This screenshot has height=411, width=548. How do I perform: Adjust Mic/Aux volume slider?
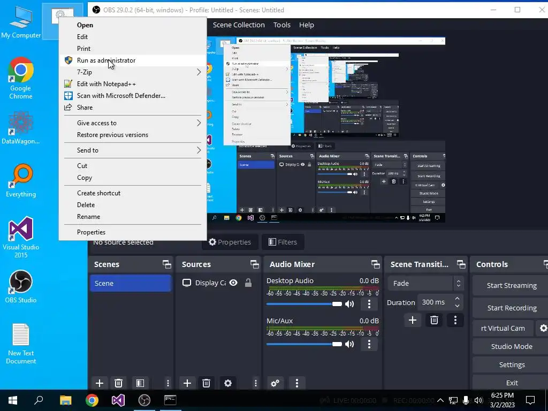(x=304, y=344)
